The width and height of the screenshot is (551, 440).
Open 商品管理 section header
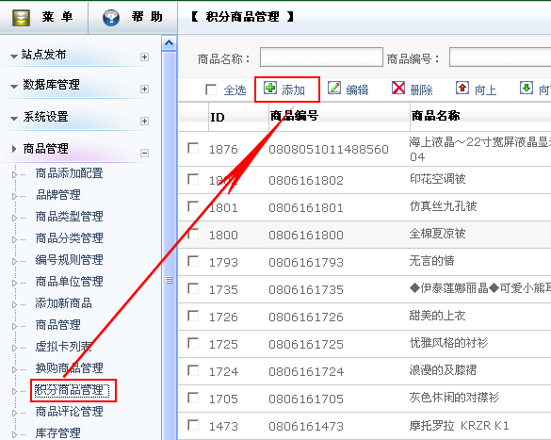[46, 149]
